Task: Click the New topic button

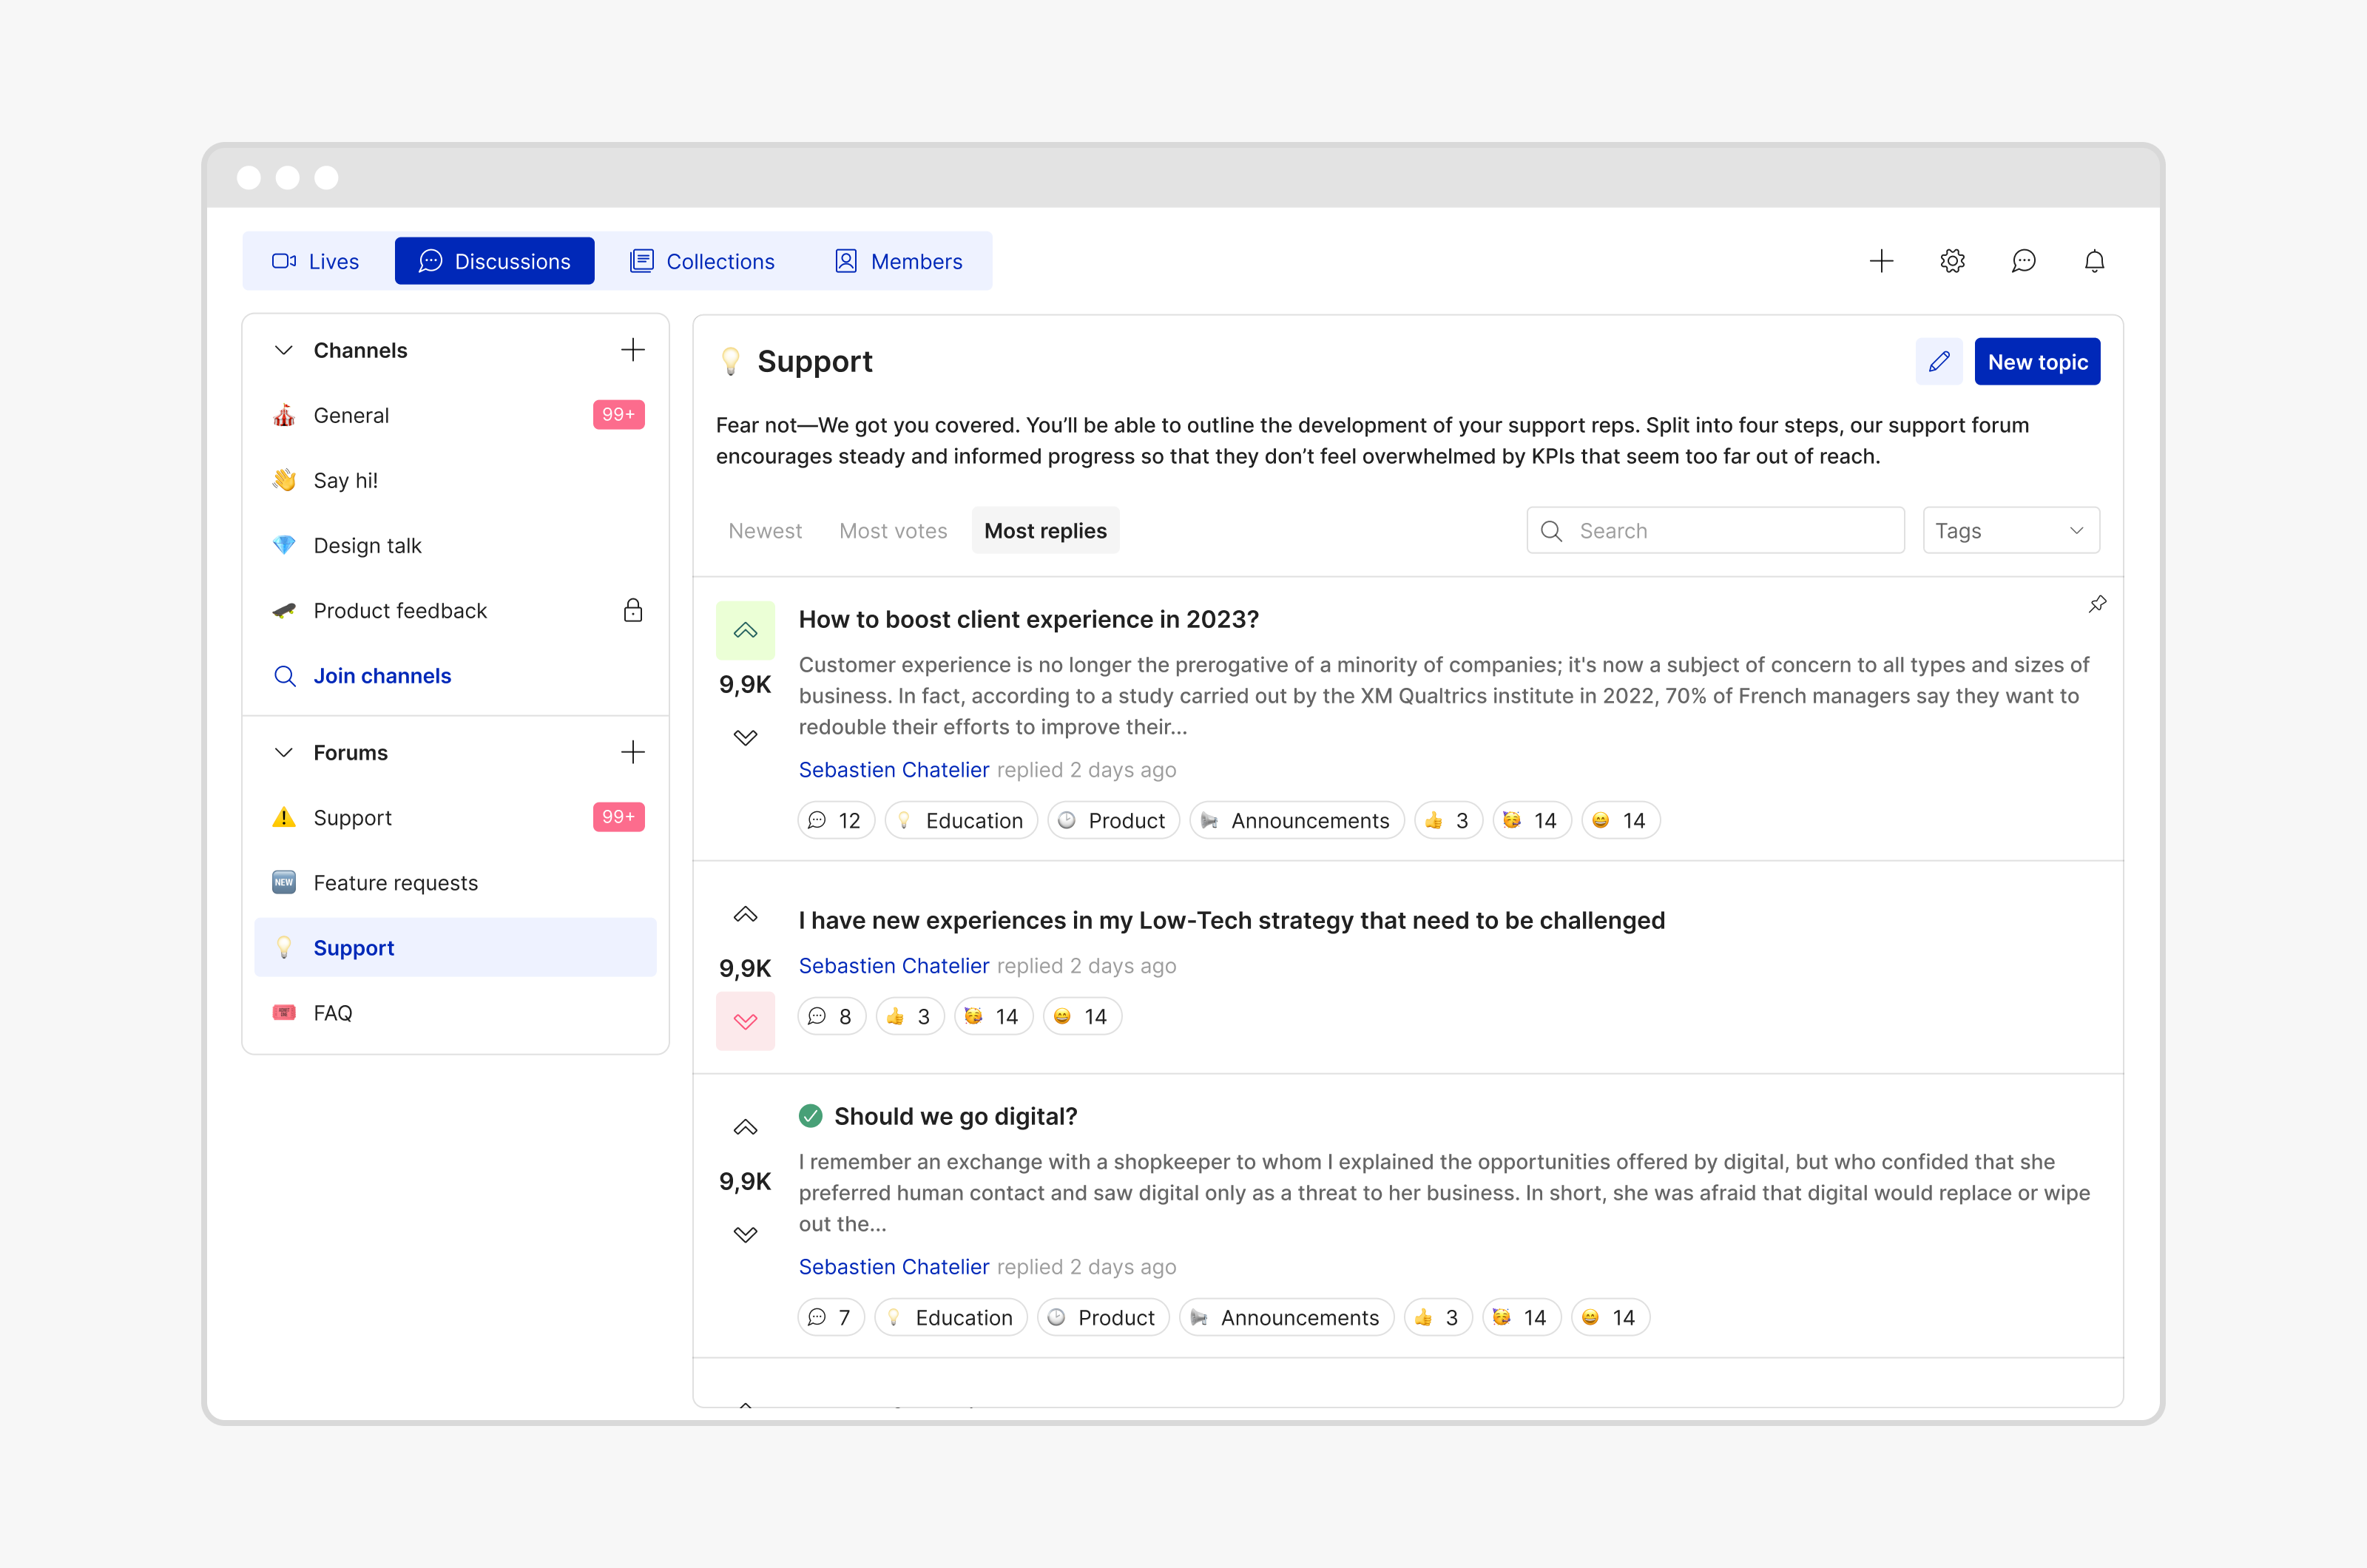Action: pyautogui.click(x=2037, y=361)
